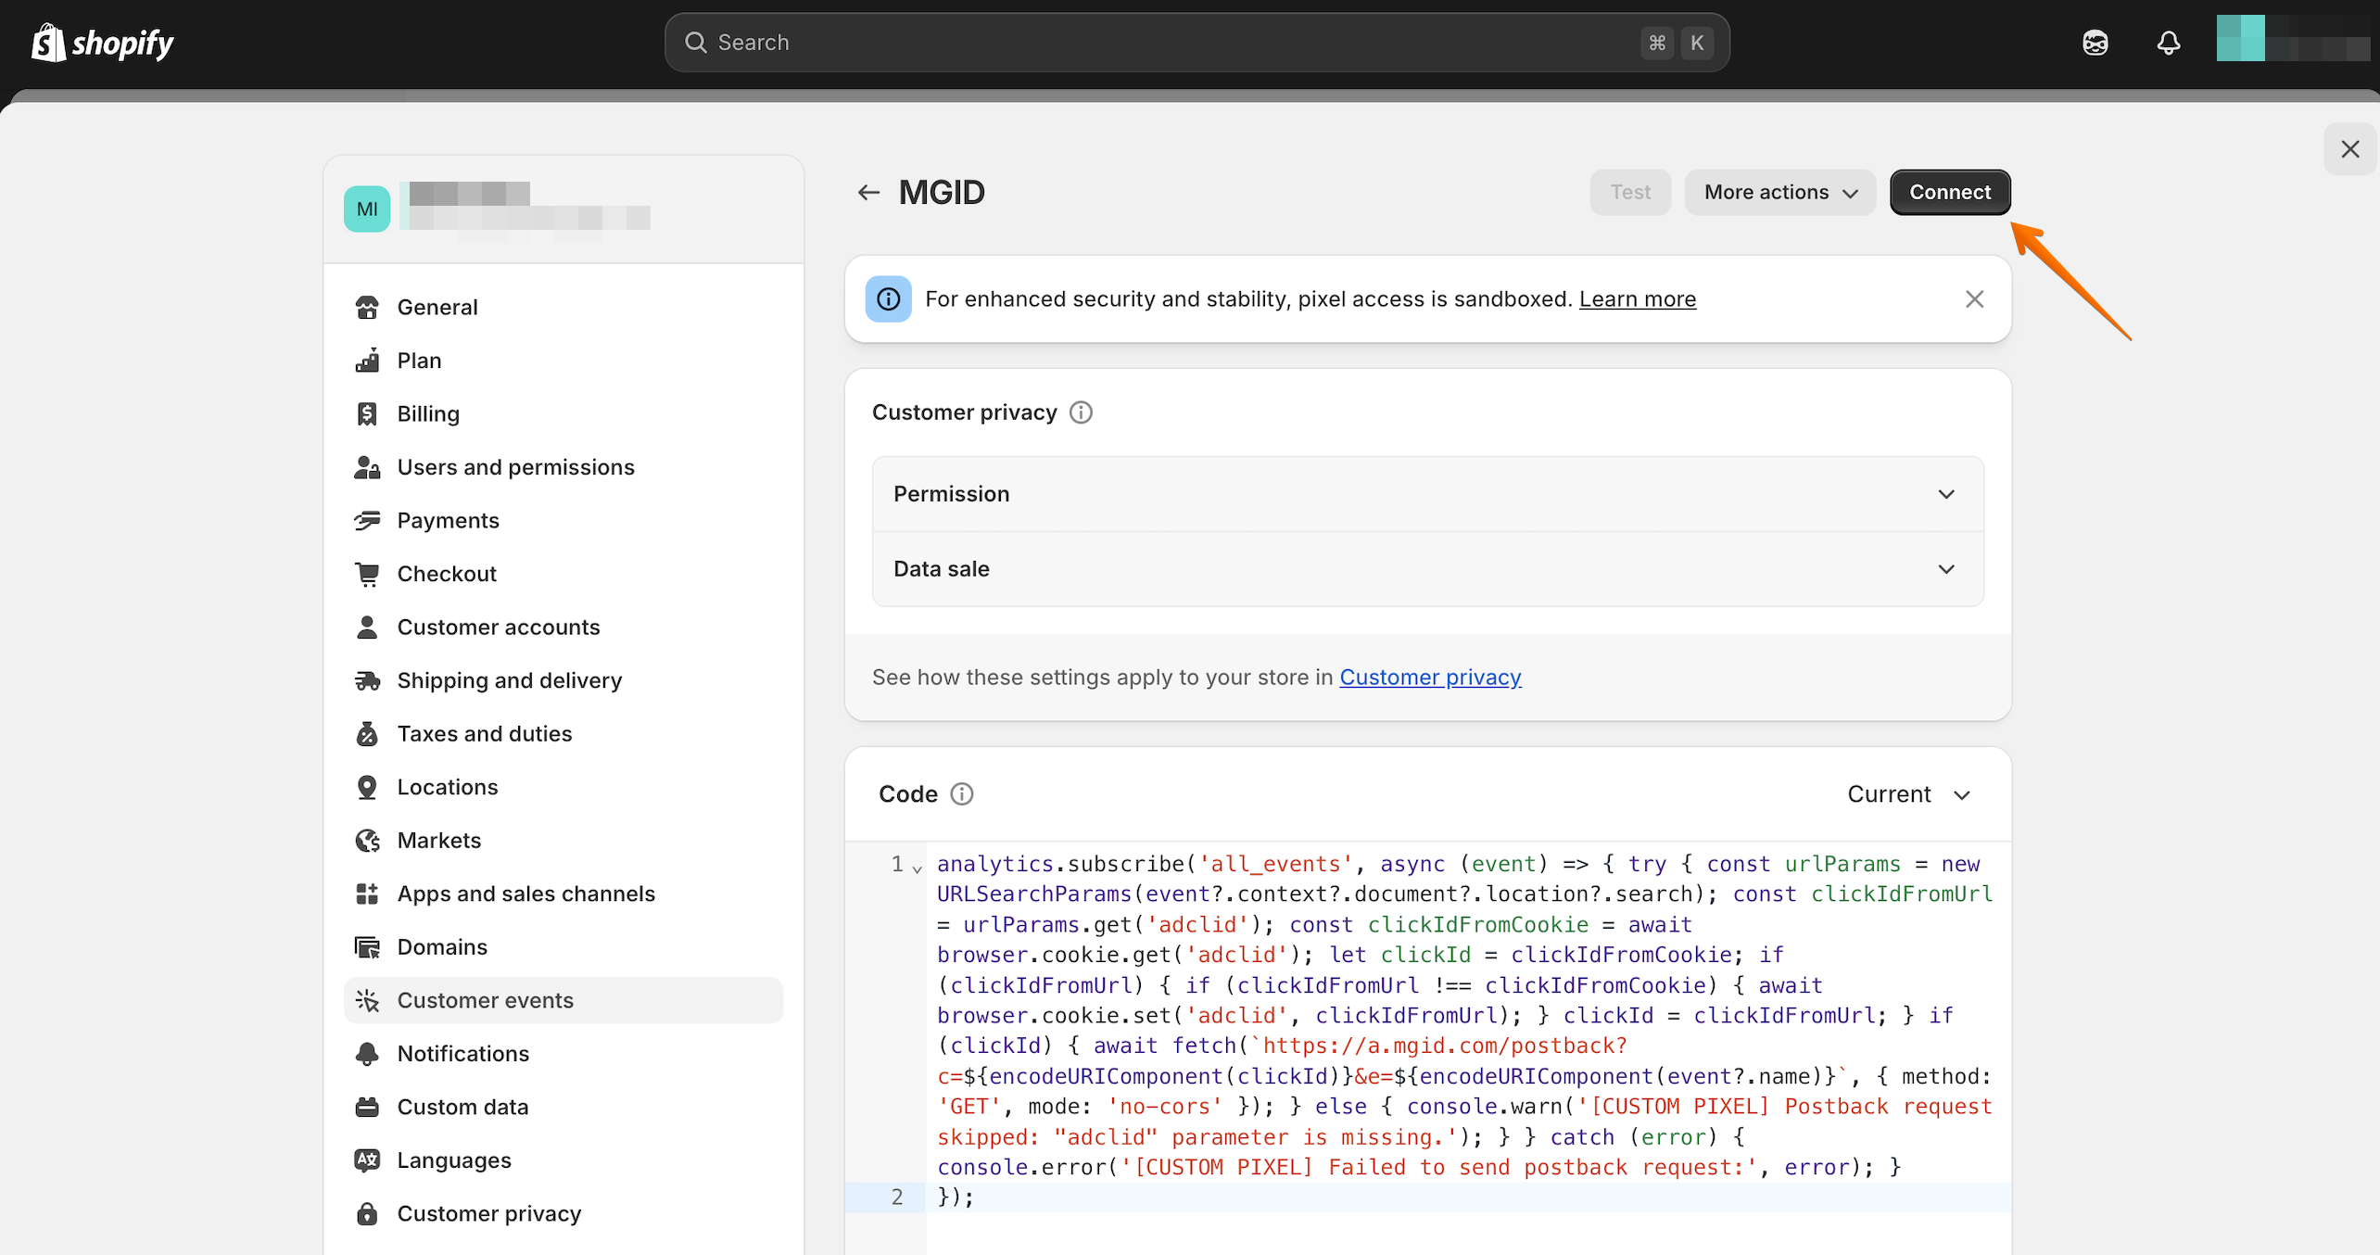Open the More actions dropdown

[x=1779, y=192]
